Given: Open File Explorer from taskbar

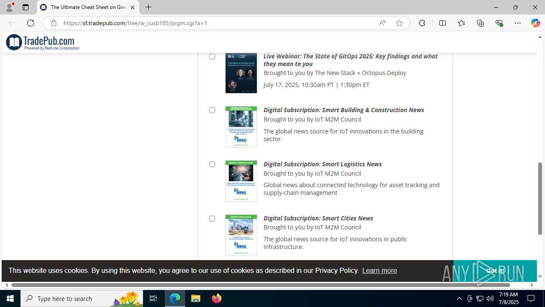Looking at the screenshot, I should click(196, 298).
